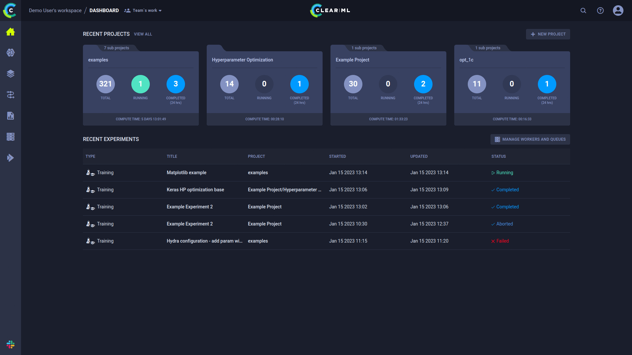Click the Slack icon at the bottom left
Viewport: 632px width, 355px height.
11,344
